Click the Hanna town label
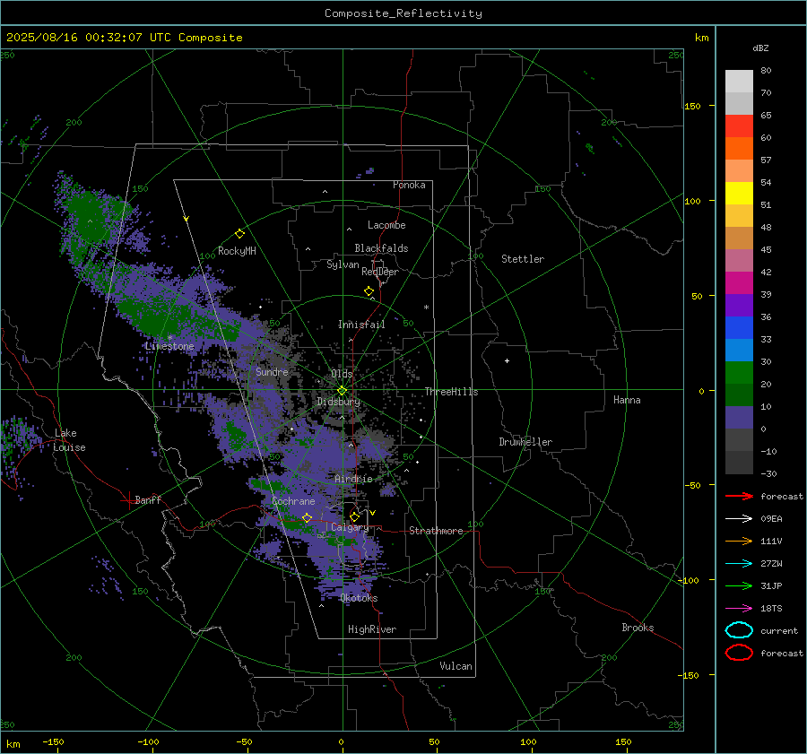The width and height of the screenshot is (807, 754). tap(627, 400)
